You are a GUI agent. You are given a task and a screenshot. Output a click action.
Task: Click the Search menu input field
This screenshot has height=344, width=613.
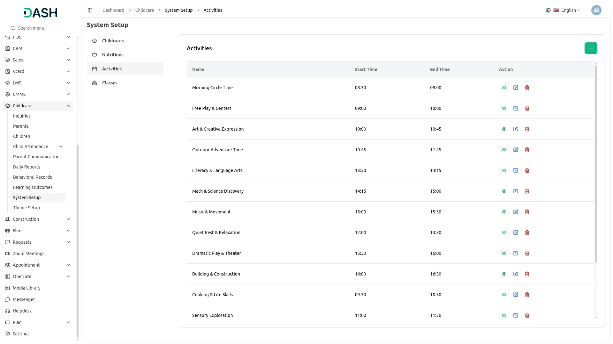click(x=44, y=28)
